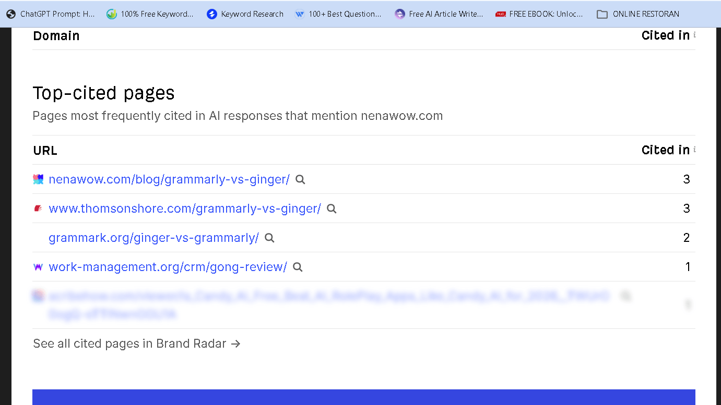Click search icon beside thomsonshore.com URL
This screenshot has height=405, width=721.
coord(332,208)
